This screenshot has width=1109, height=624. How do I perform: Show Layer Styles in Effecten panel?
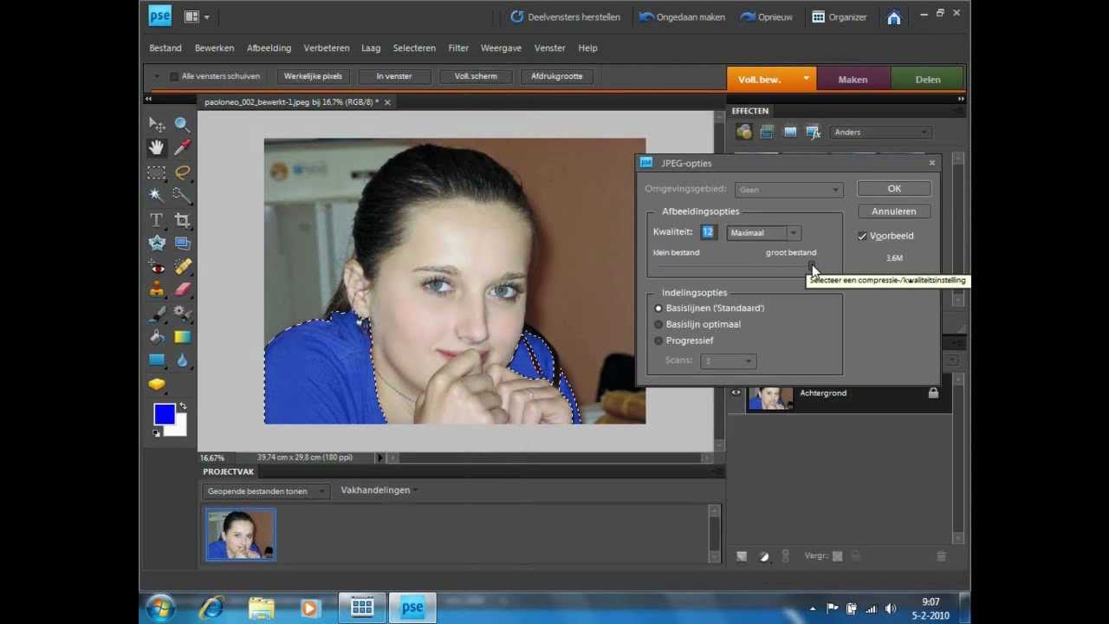click(x=767, y=132)
